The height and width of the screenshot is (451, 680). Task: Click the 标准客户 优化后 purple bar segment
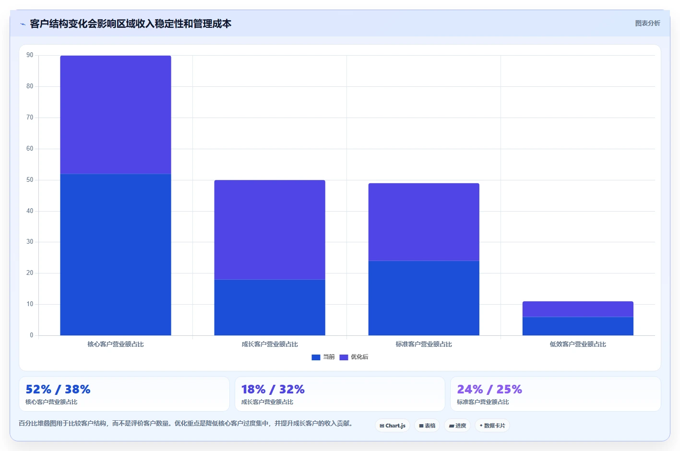424,222
